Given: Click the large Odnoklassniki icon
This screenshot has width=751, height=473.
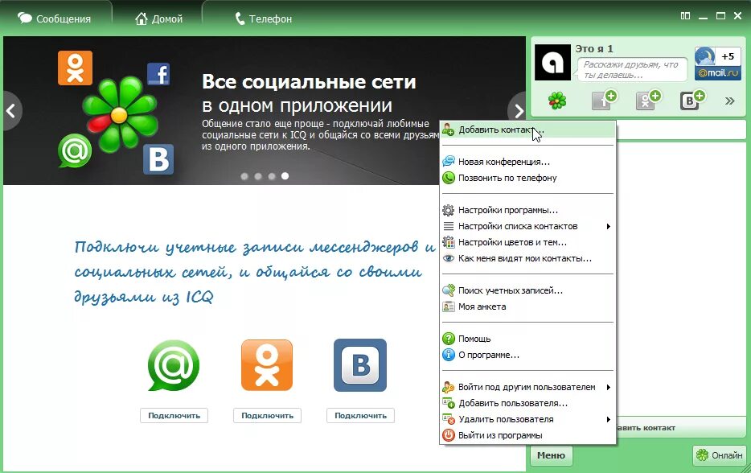Looking at the screenshot, I should [x=267, y=365].
